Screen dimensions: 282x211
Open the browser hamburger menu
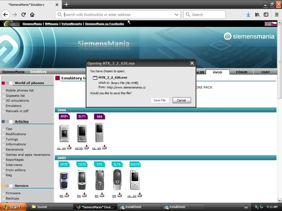click(277, 15)
